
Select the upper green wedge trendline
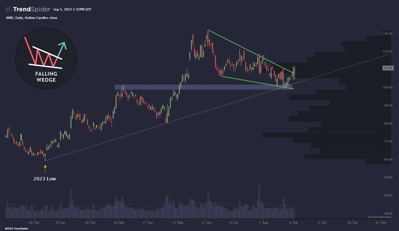click(251, 51)
